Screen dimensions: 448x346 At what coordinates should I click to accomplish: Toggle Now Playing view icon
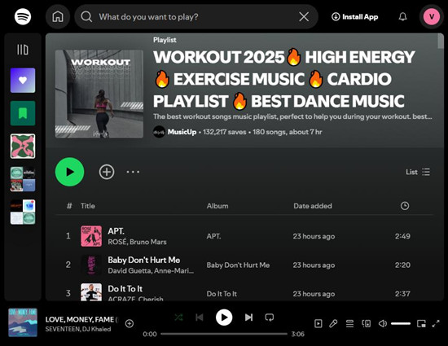pyautogui.click(x=318, y=323)
